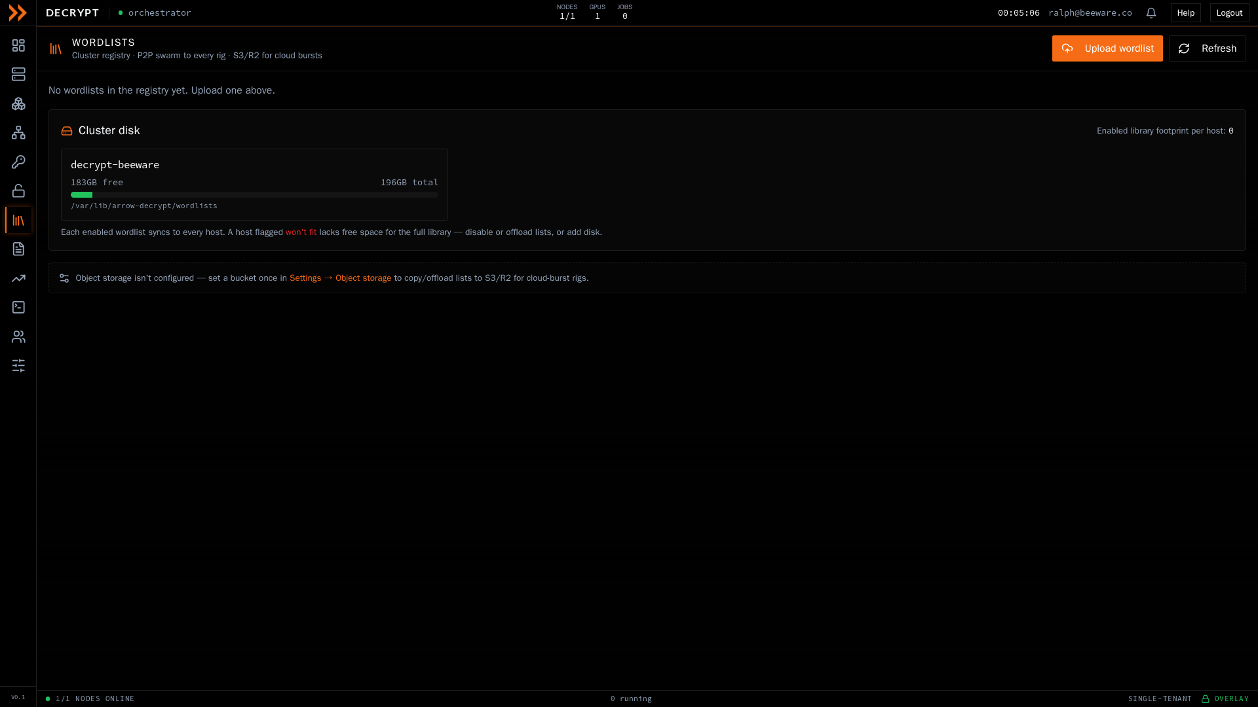The image size is (1258, 707).
Task: Click the decrypt-beeware disk usage bar
Action: (254, 194)
